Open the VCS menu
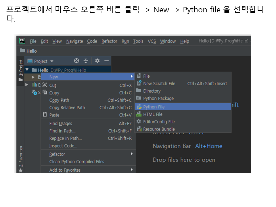 (x=152, y=41)
